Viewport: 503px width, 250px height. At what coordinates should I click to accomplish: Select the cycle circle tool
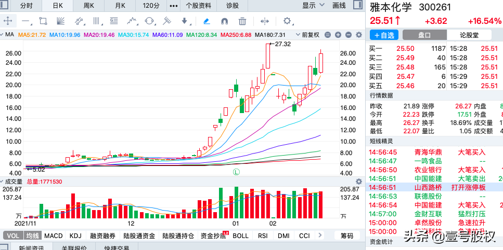149,21
